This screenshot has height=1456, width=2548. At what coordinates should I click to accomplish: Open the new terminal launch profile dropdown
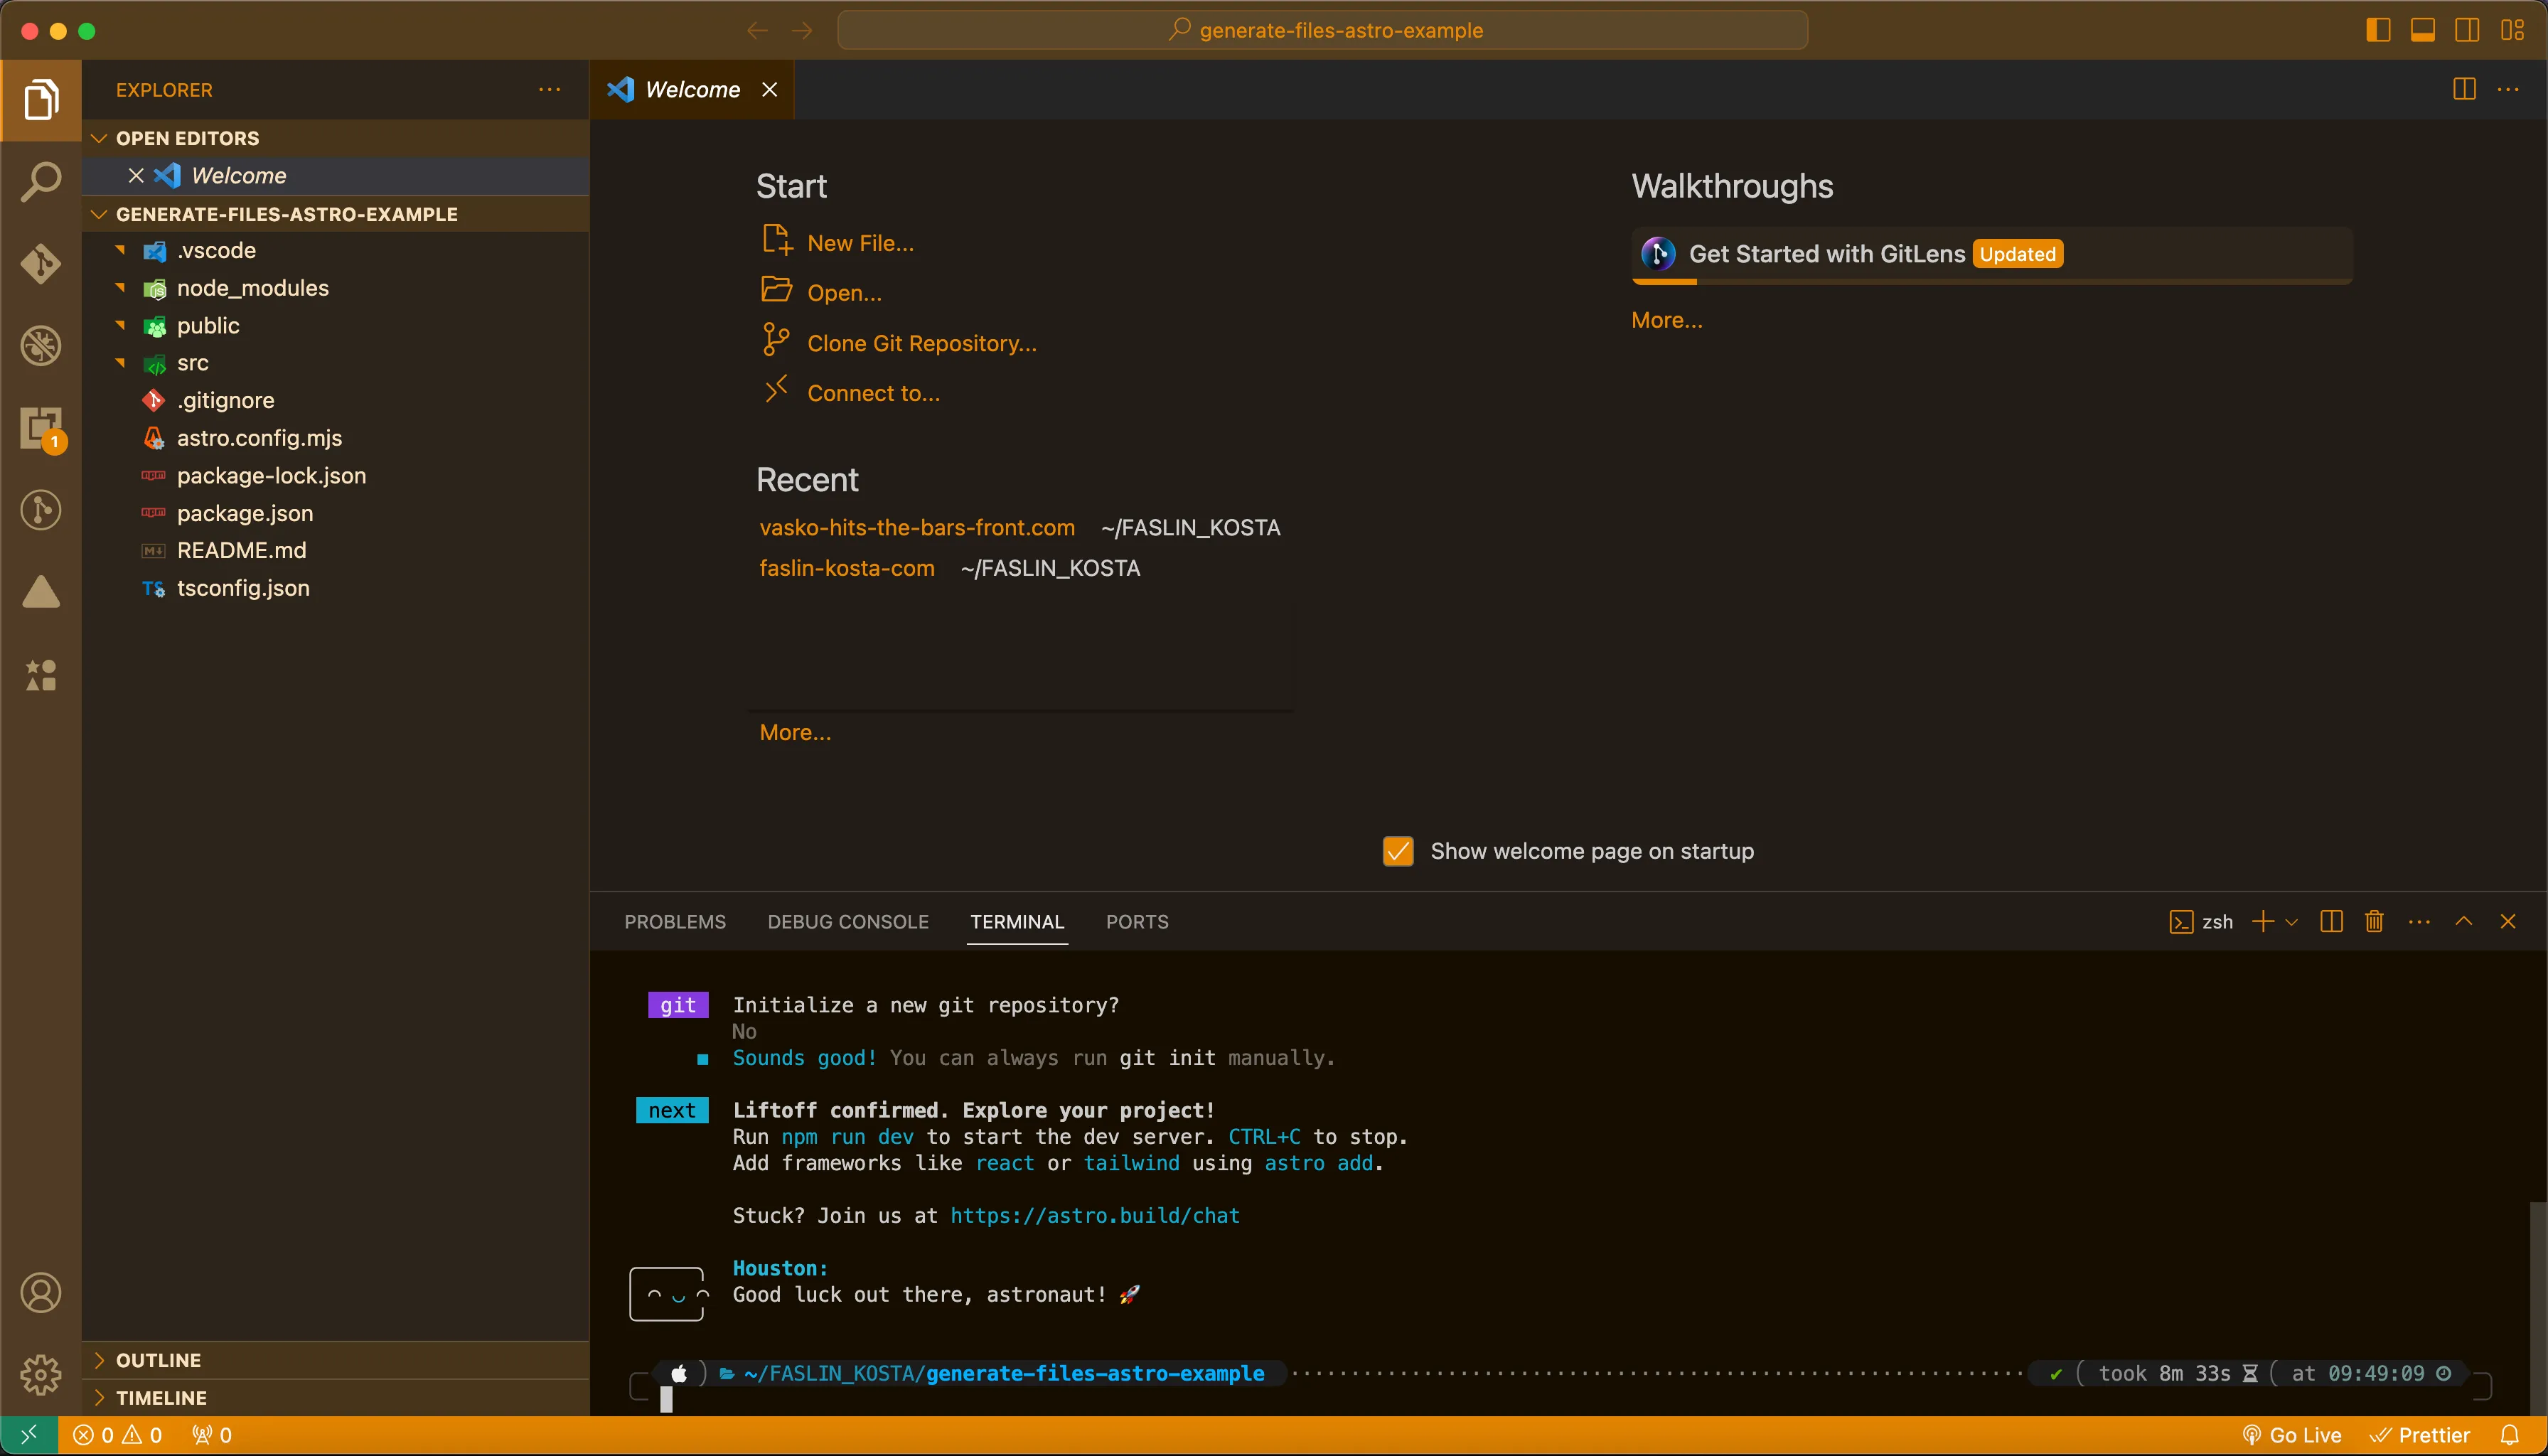(x=2292, y=922)
